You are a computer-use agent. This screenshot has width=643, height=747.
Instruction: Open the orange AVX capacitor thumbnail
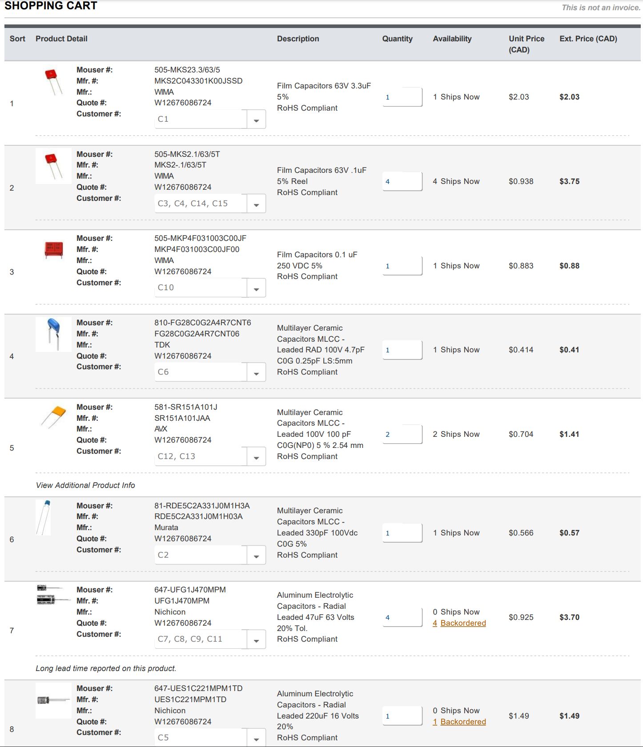point(53,417)
